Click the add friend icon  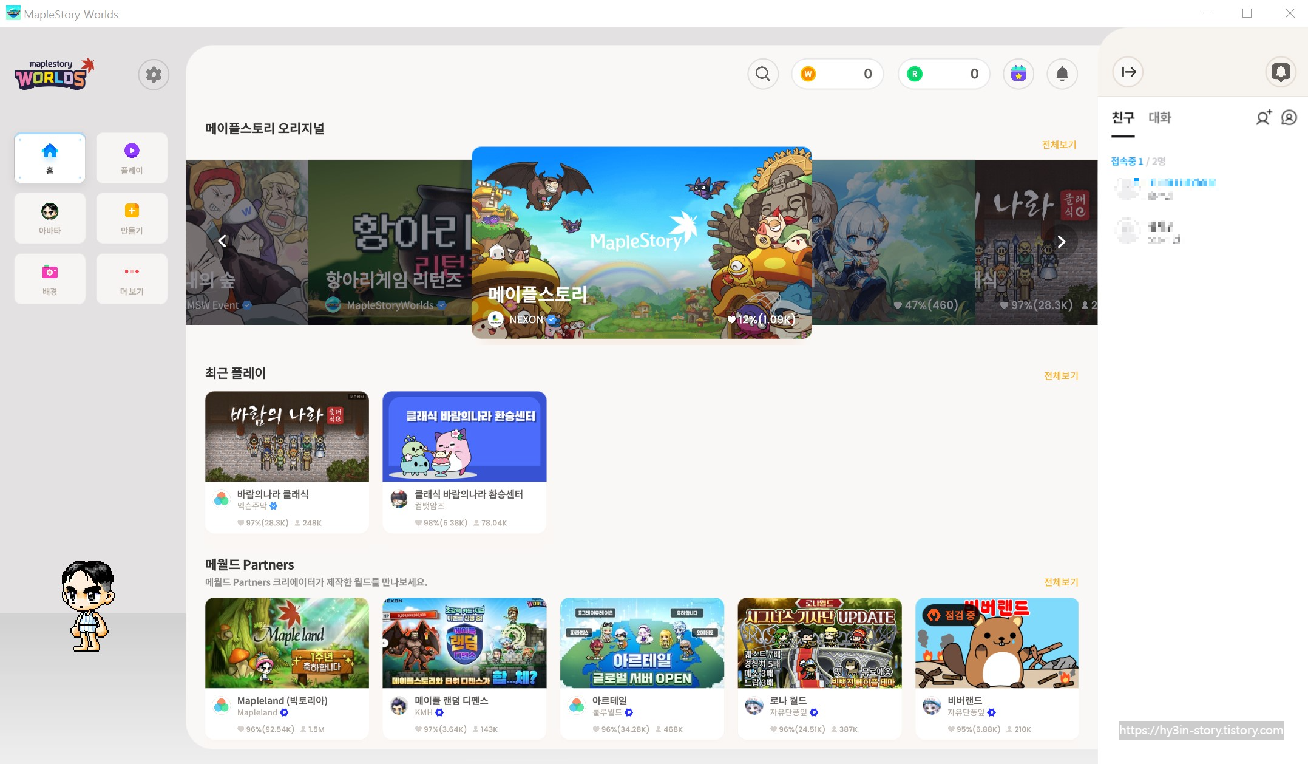pos(1264,117)
